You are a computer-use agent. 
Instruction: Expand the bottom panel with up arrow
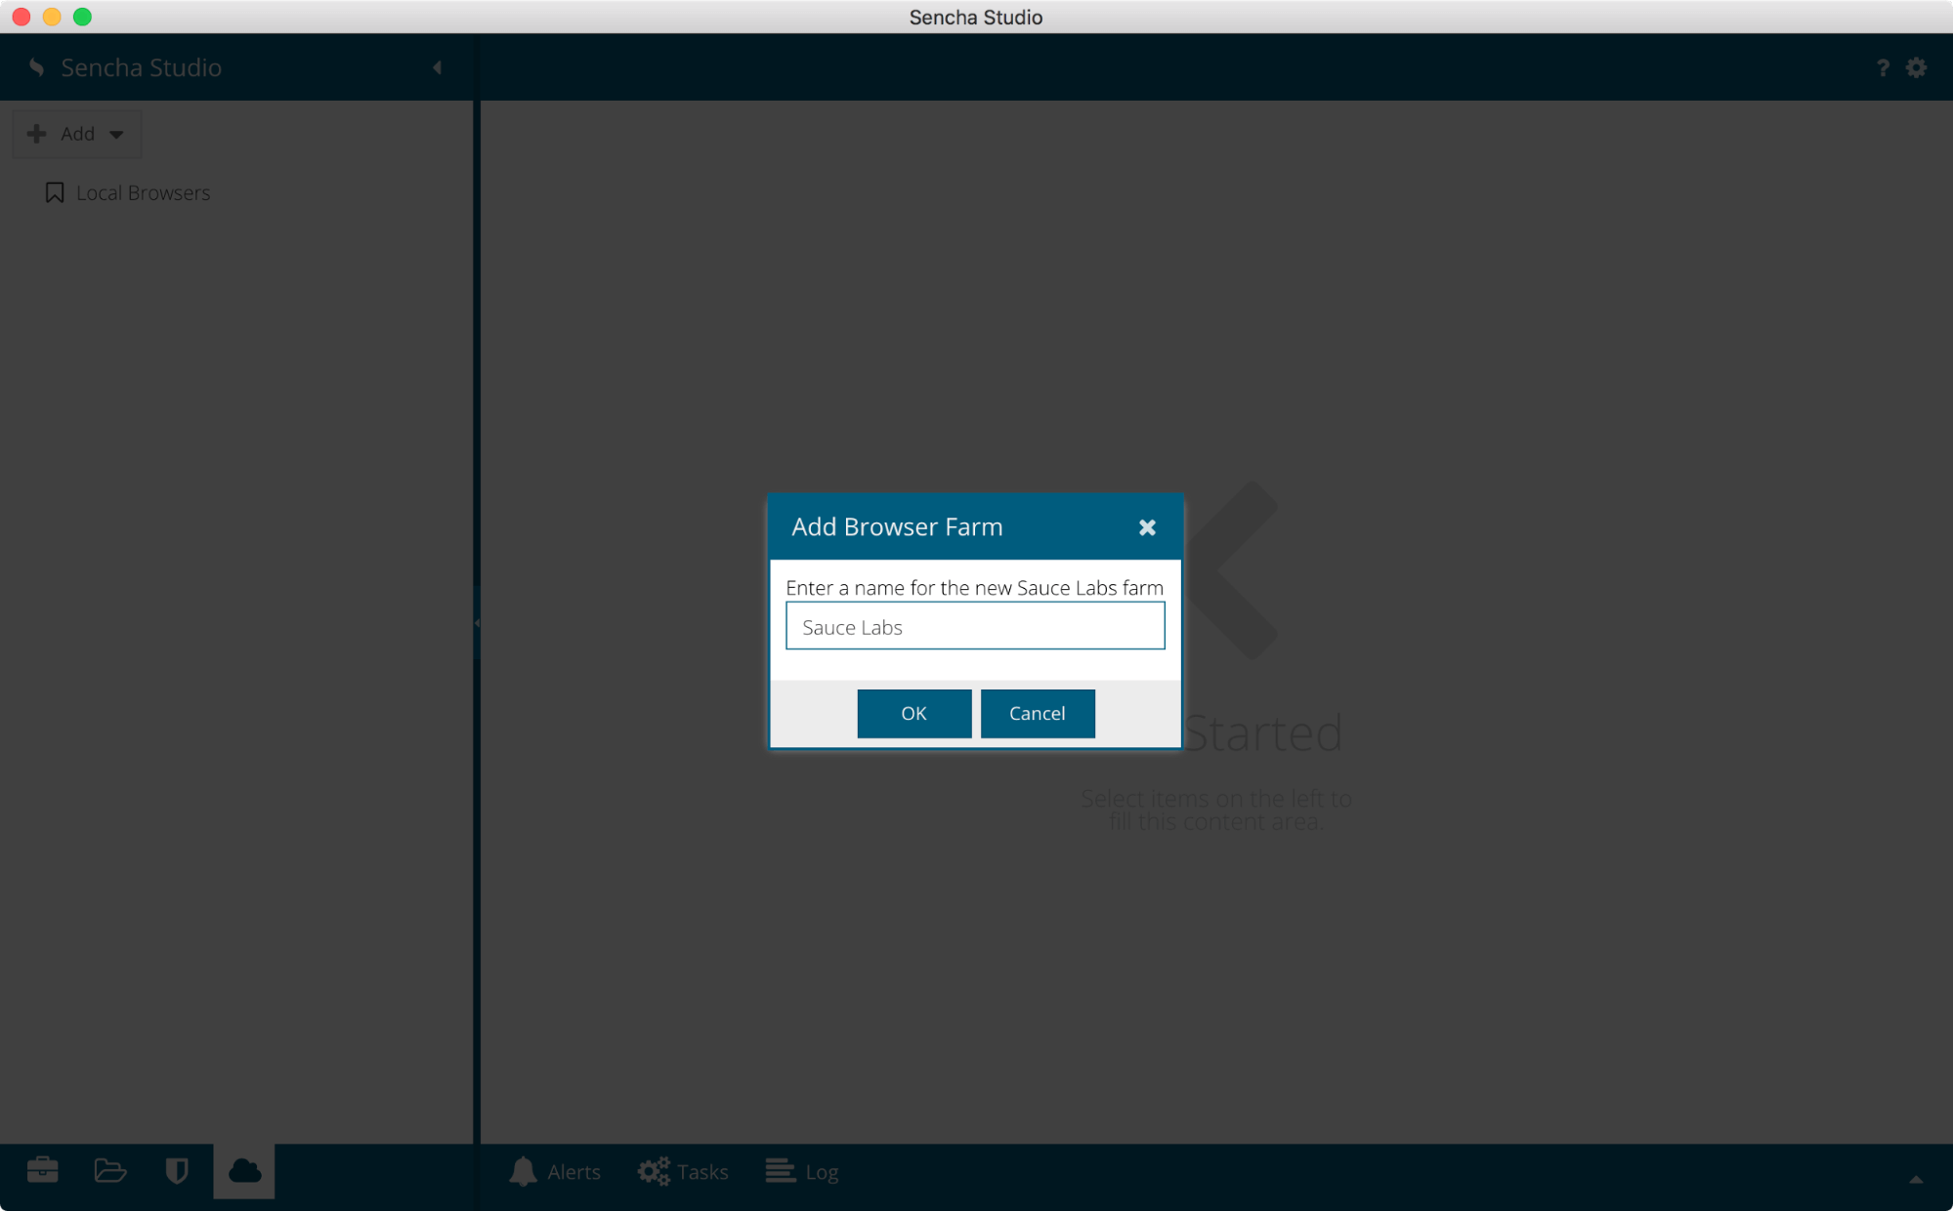[1916, 1179]
